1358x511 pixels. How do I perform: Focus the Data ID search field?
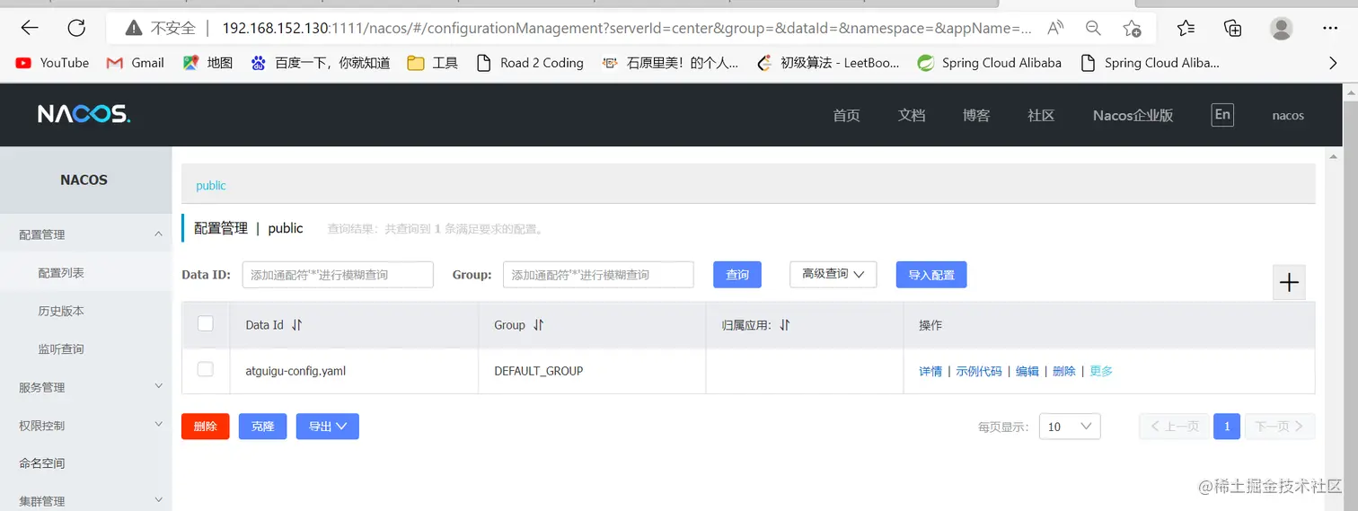[x=338, y=275]
